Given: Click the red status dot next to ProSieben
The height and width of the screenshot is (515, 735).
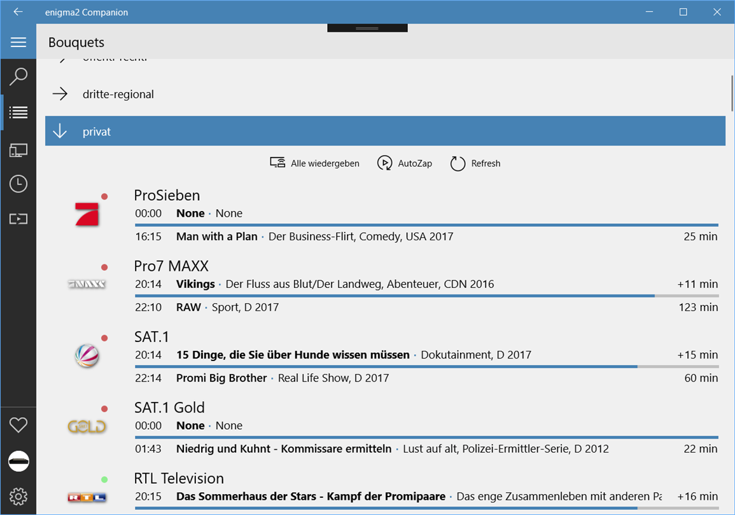Looking at the screenshot, I should coord(104,196).
